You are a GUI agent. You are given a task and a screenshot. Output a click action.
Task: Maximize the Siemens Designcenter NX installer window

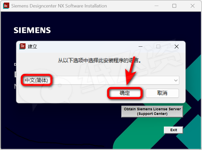tap(174, 6)
